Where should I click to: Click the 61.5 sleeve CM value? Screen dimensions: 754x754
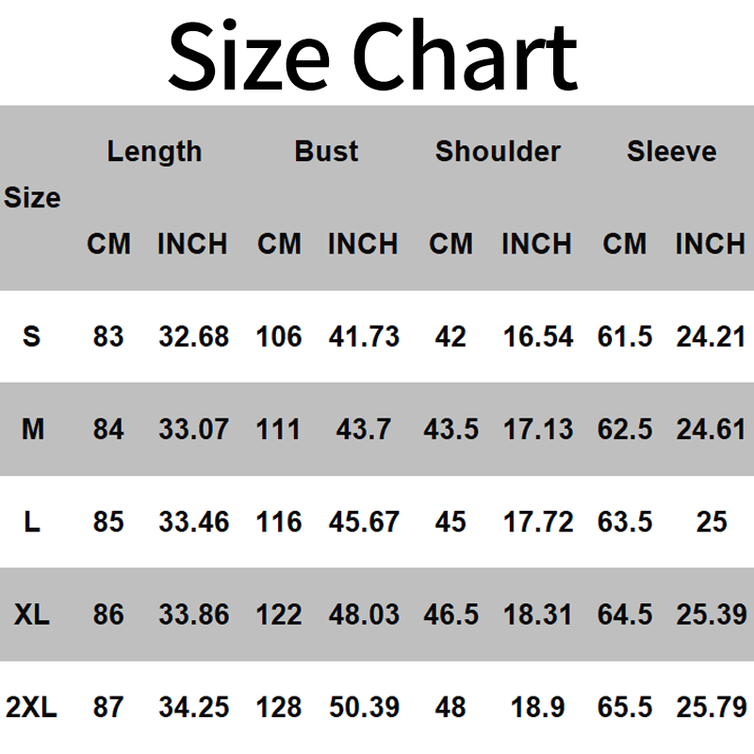pos(625,336)
